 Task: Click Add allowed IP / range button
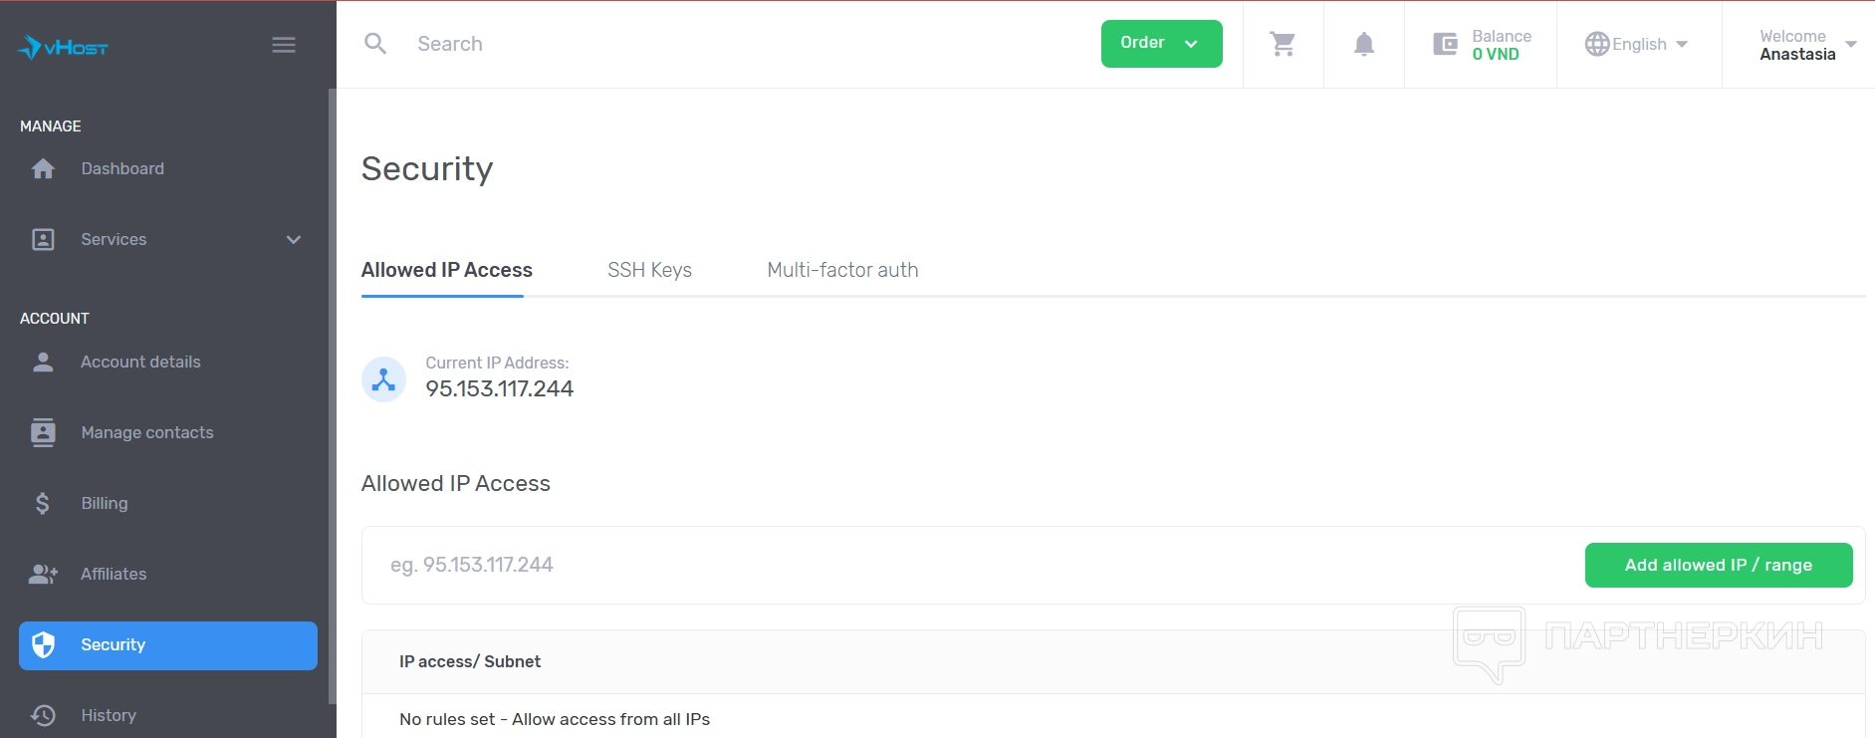(1718, 565)
